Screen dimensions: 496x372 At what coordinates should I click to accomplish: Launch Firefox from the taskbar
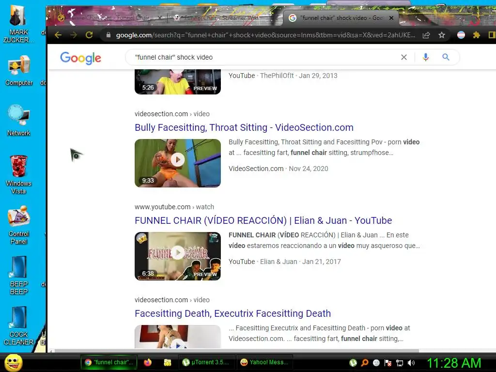147,362
